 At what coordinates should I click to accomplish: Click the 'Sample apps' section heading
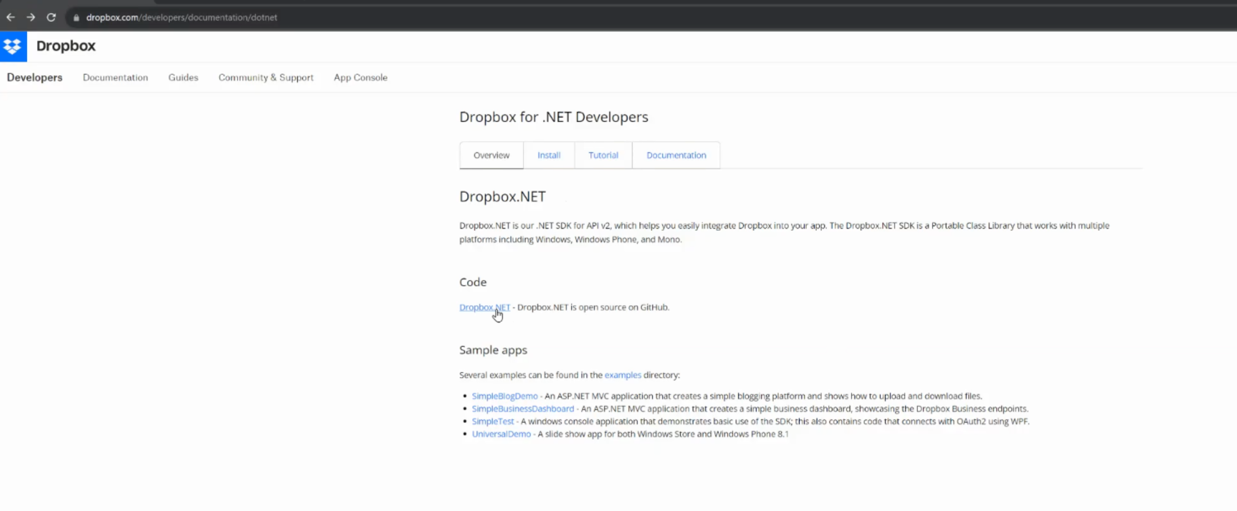coord(493,350)
